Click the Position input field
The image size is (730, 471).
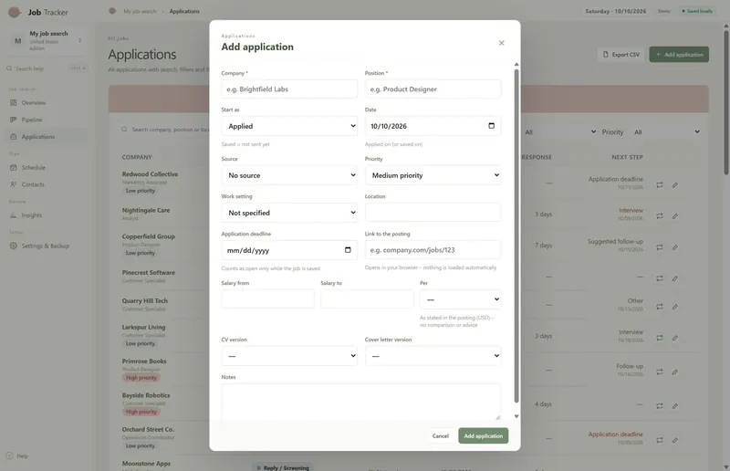[x=433, y=89]
